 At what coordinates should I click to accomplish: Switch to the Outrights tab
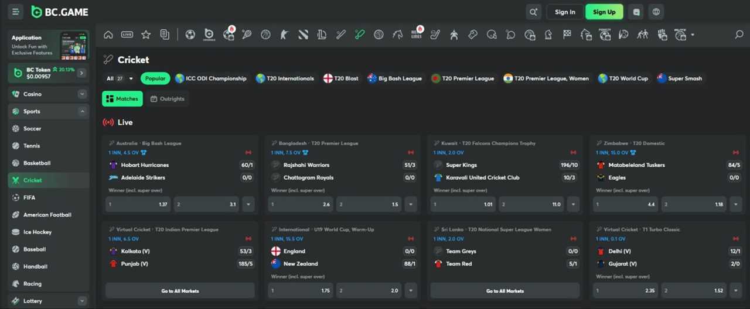point(168,99)
